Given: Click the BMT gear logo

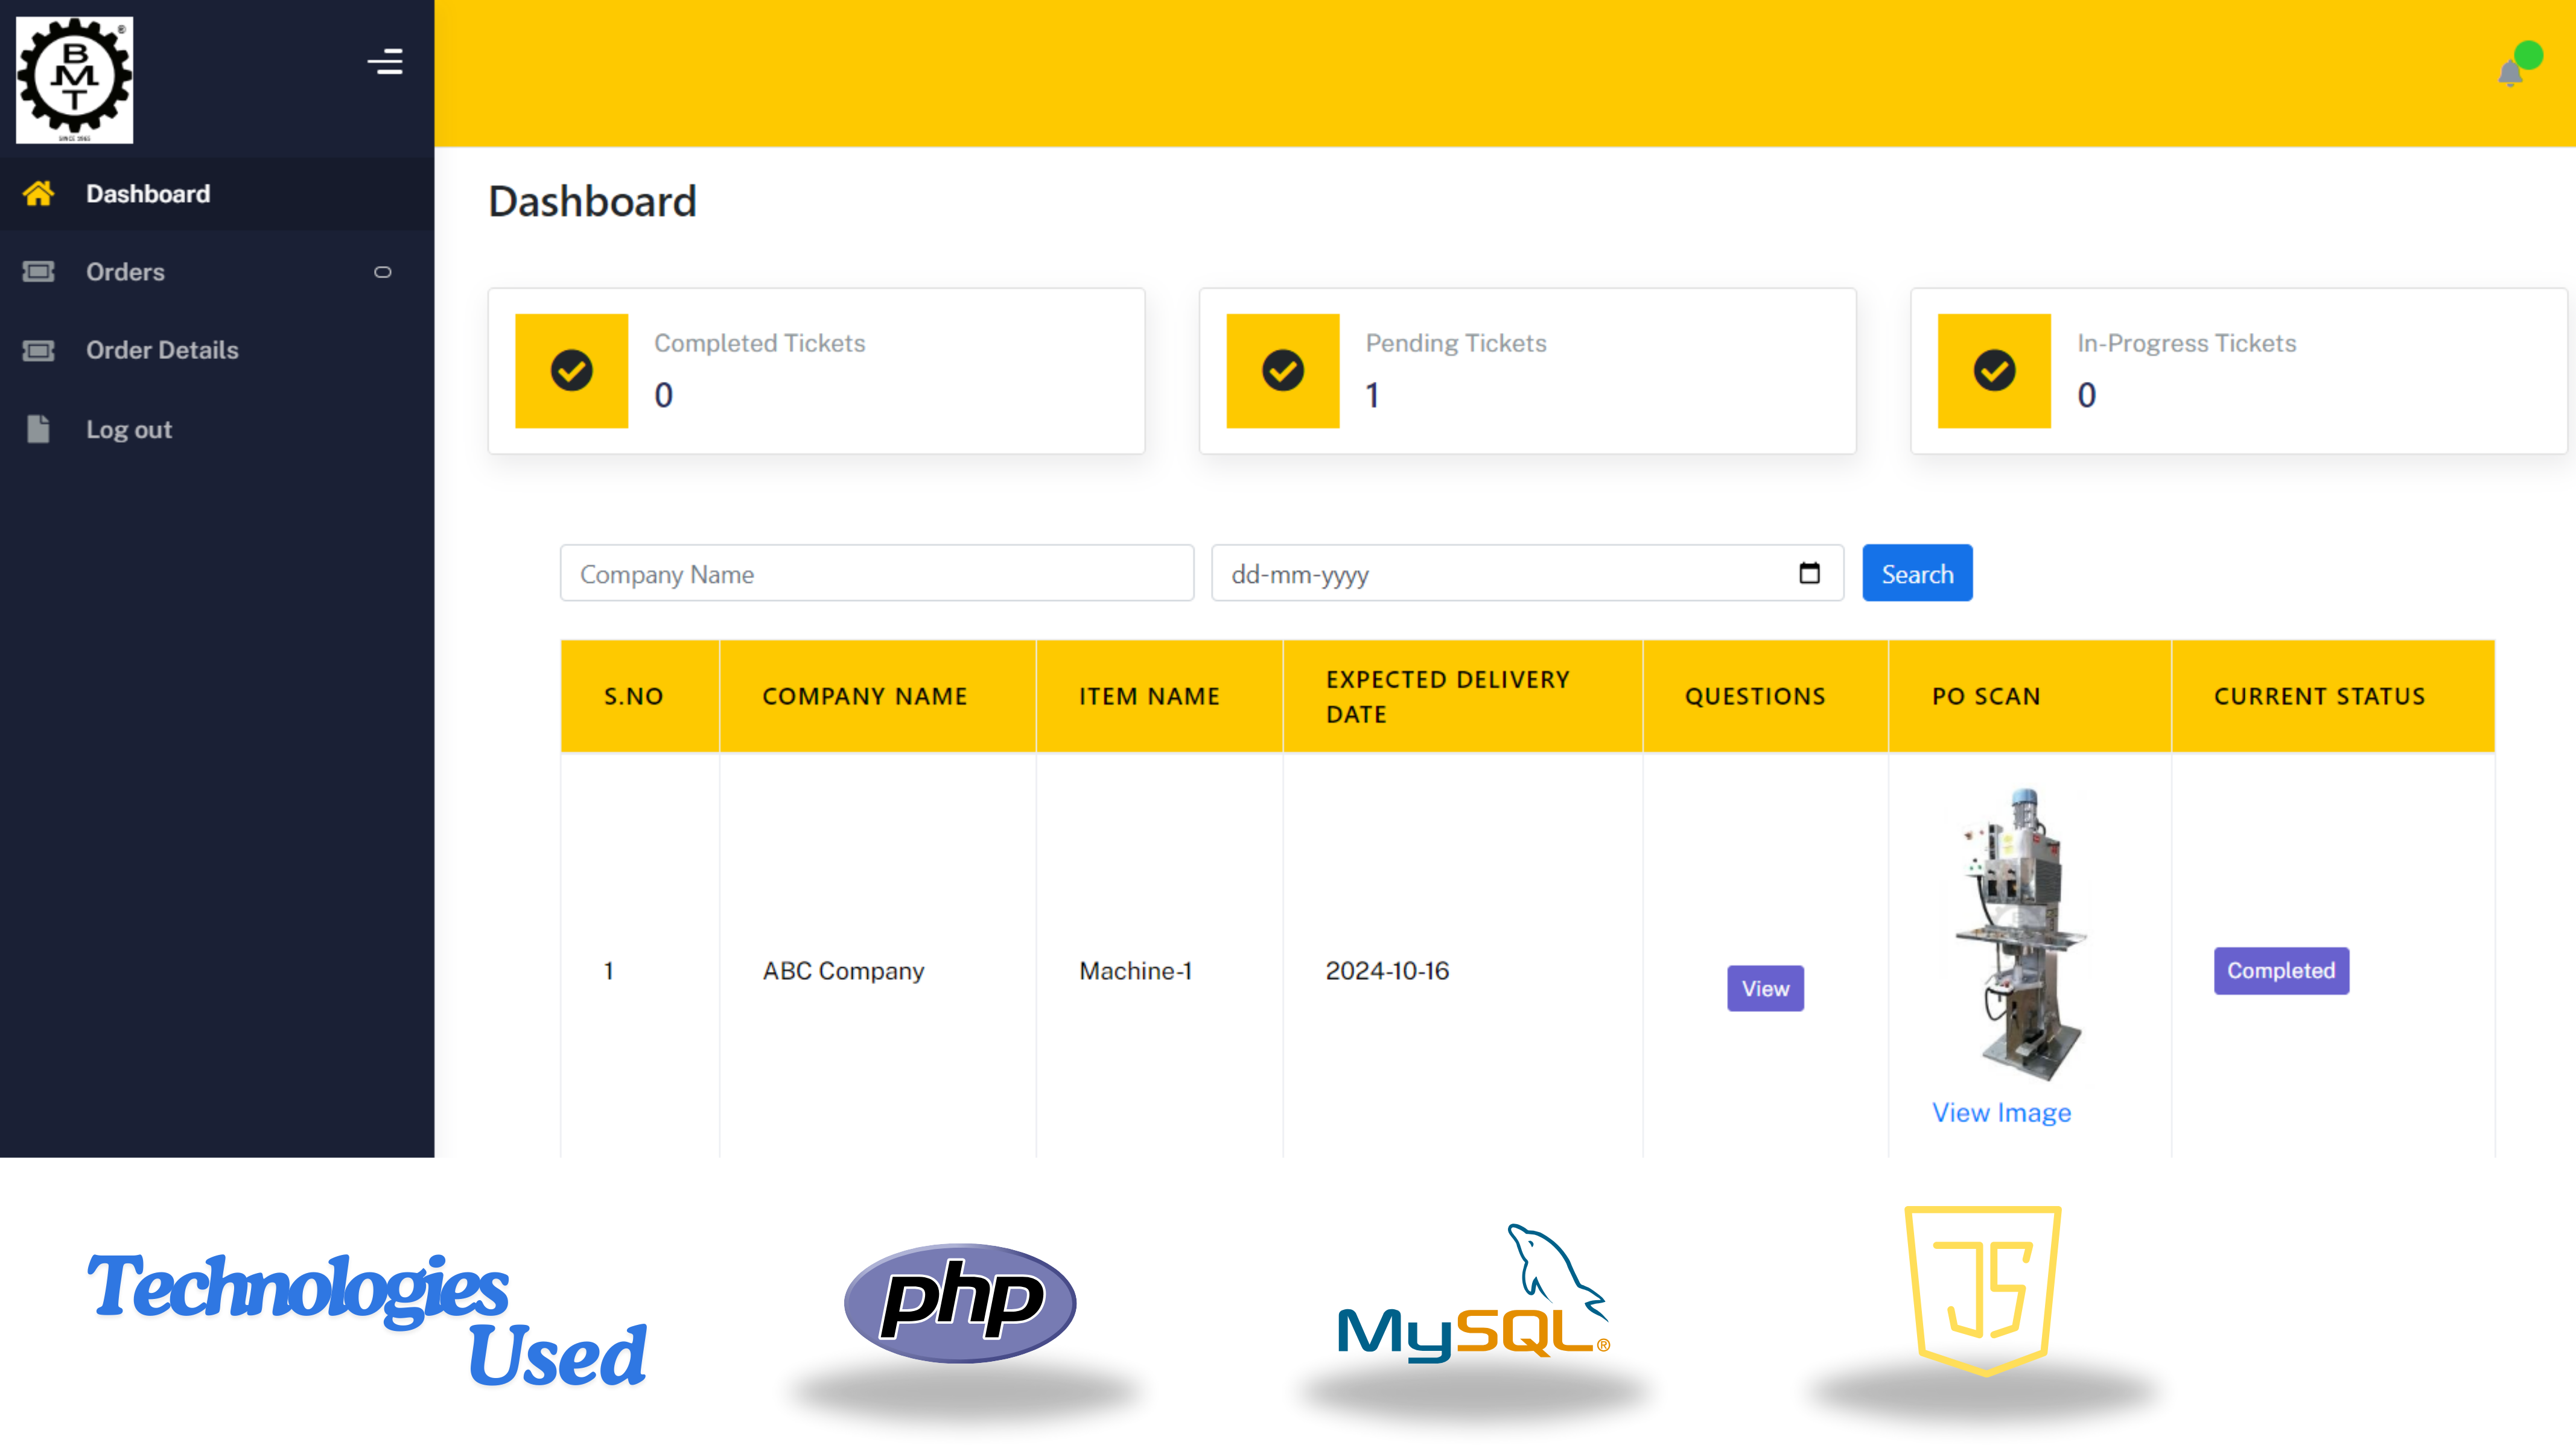Looking at the screenshot, I should (74, 79).
